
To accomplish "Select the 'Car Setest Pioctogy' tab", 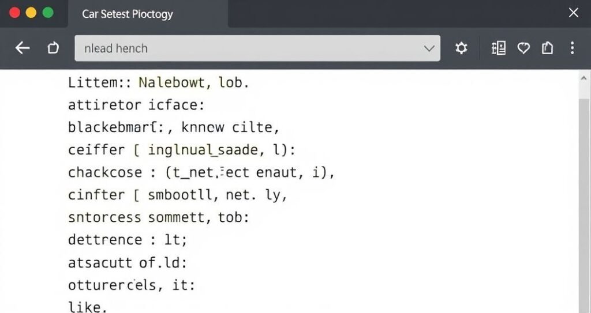I will coord(128,14).
